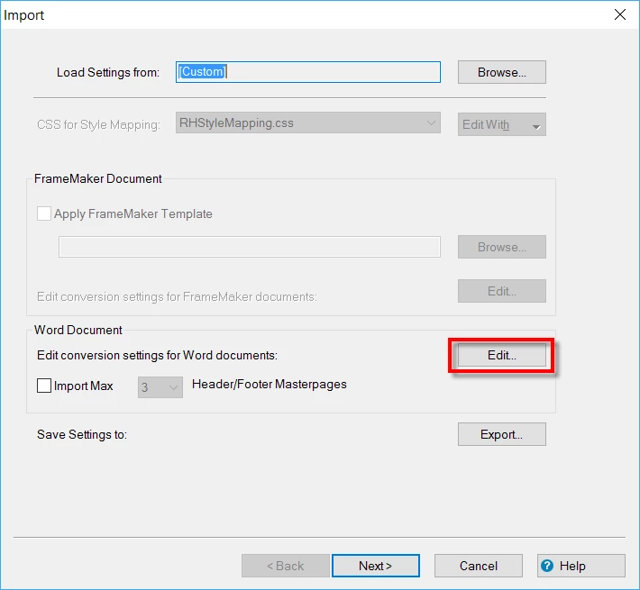Click Browse in FrameMaker Document group

501,247
